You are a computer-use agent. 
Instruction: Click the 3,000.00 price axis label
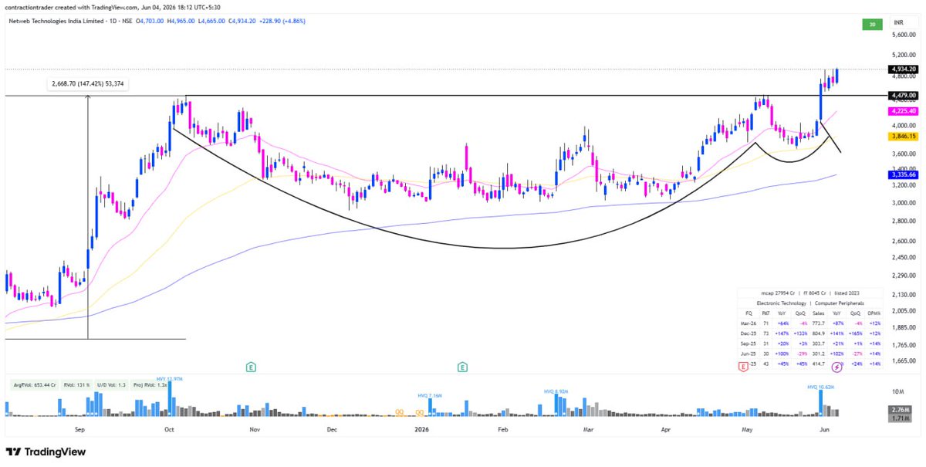903,203
